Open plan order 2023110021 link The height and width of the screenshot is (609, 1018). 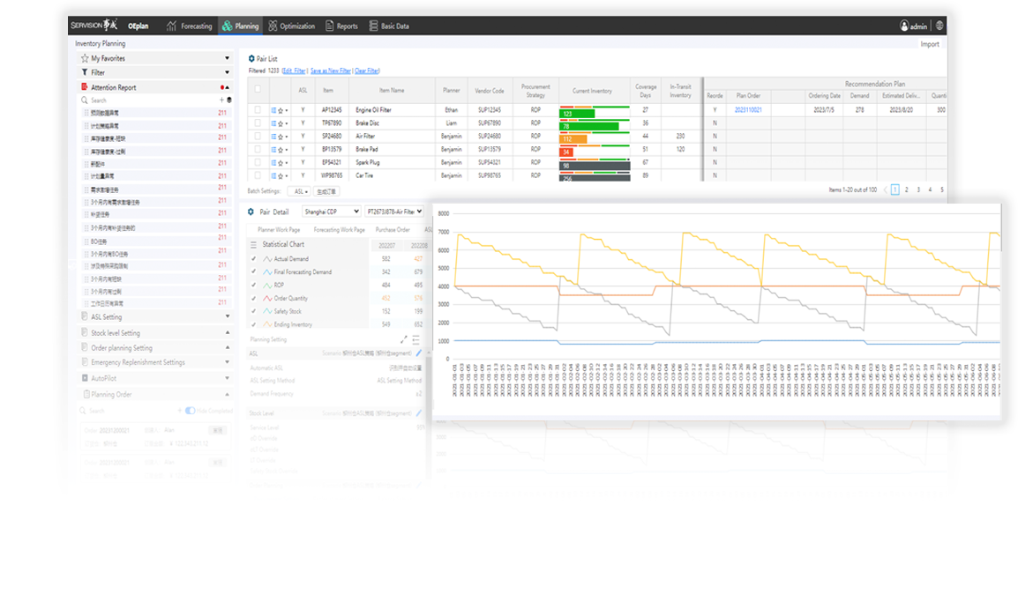click(x=748, y=110)
